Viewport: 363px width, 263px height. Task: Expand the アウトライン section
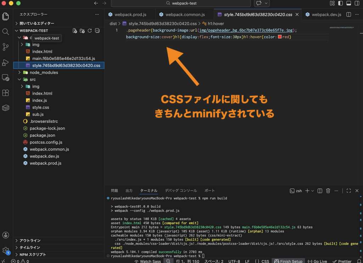coord(30,241)
